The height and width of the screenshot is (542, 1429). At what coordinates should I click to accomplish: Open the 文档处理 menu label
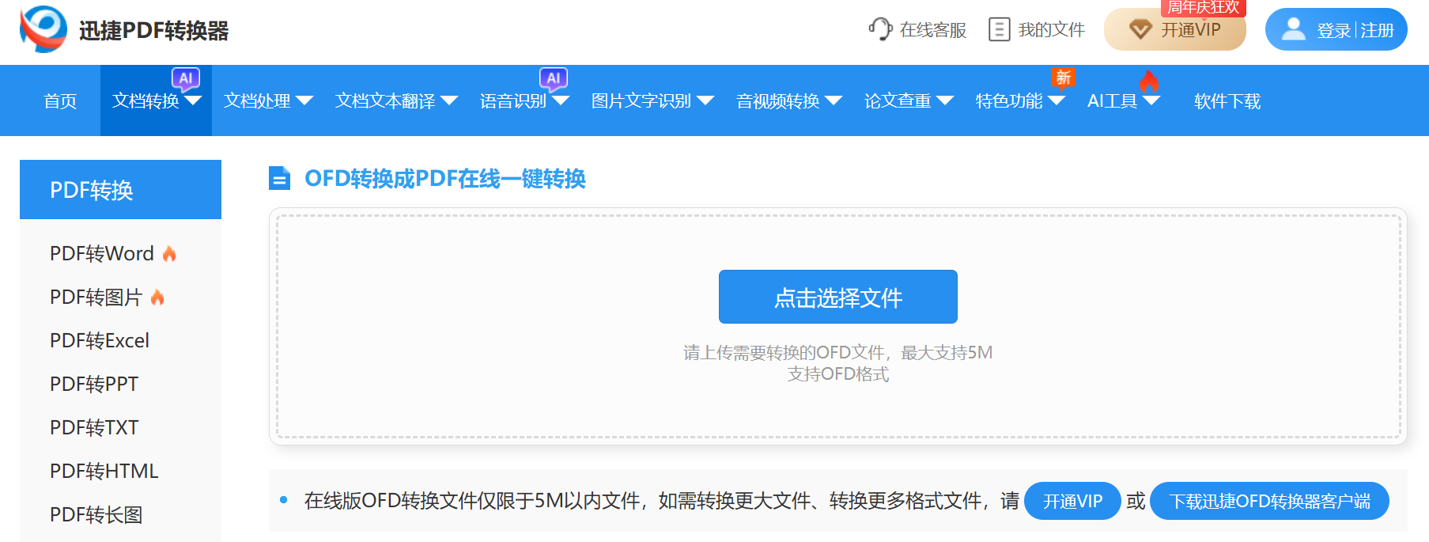click(x=257, y=101)
